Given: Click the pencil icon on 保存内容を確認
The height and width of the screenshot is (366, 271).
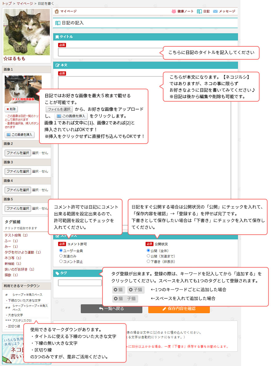Looking at the screenshot, I should click(x=164, y=309).
